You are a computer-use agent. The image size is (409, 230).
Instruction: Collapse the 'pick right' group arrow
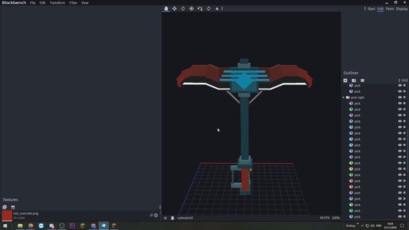[344, 98]
